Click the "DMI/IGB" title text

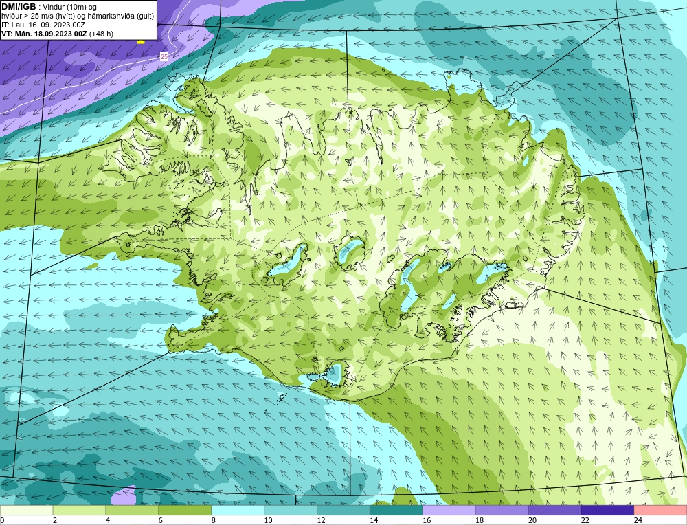click(19, 7)
